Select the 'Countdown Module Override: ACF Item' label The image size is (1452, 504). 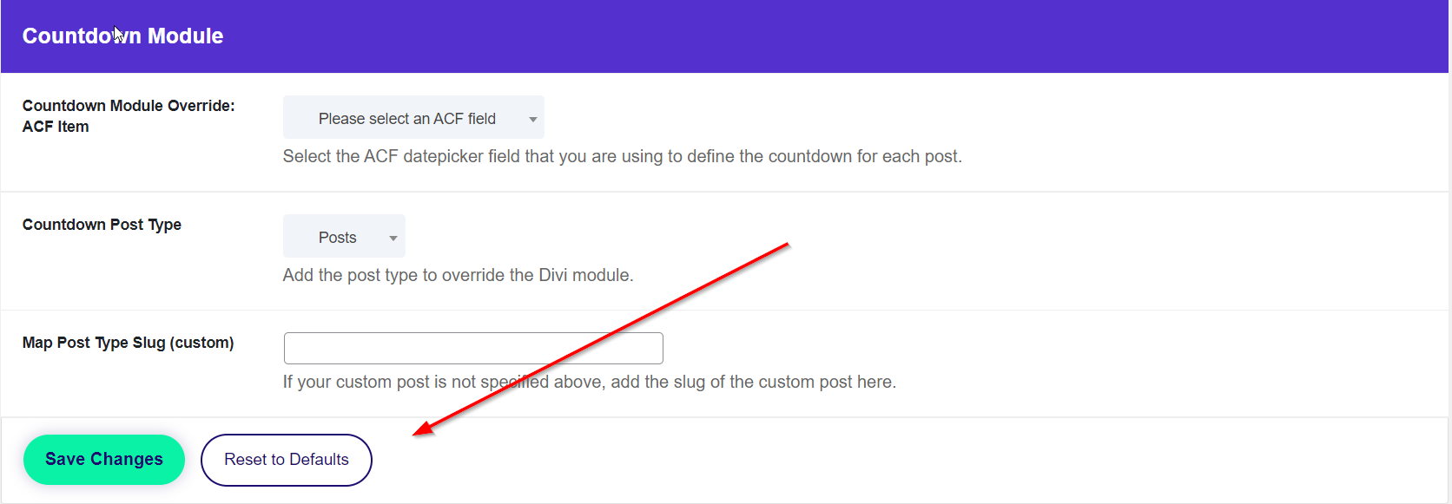129,106
